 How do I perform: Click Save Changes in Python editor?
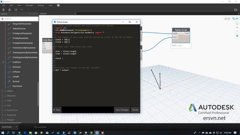(x=122, y=110)
